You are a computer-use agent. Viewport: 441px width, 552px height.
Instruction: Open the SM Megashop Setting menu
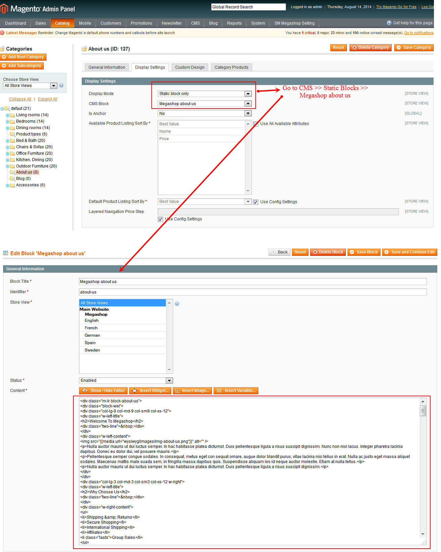tap(294, 23)
